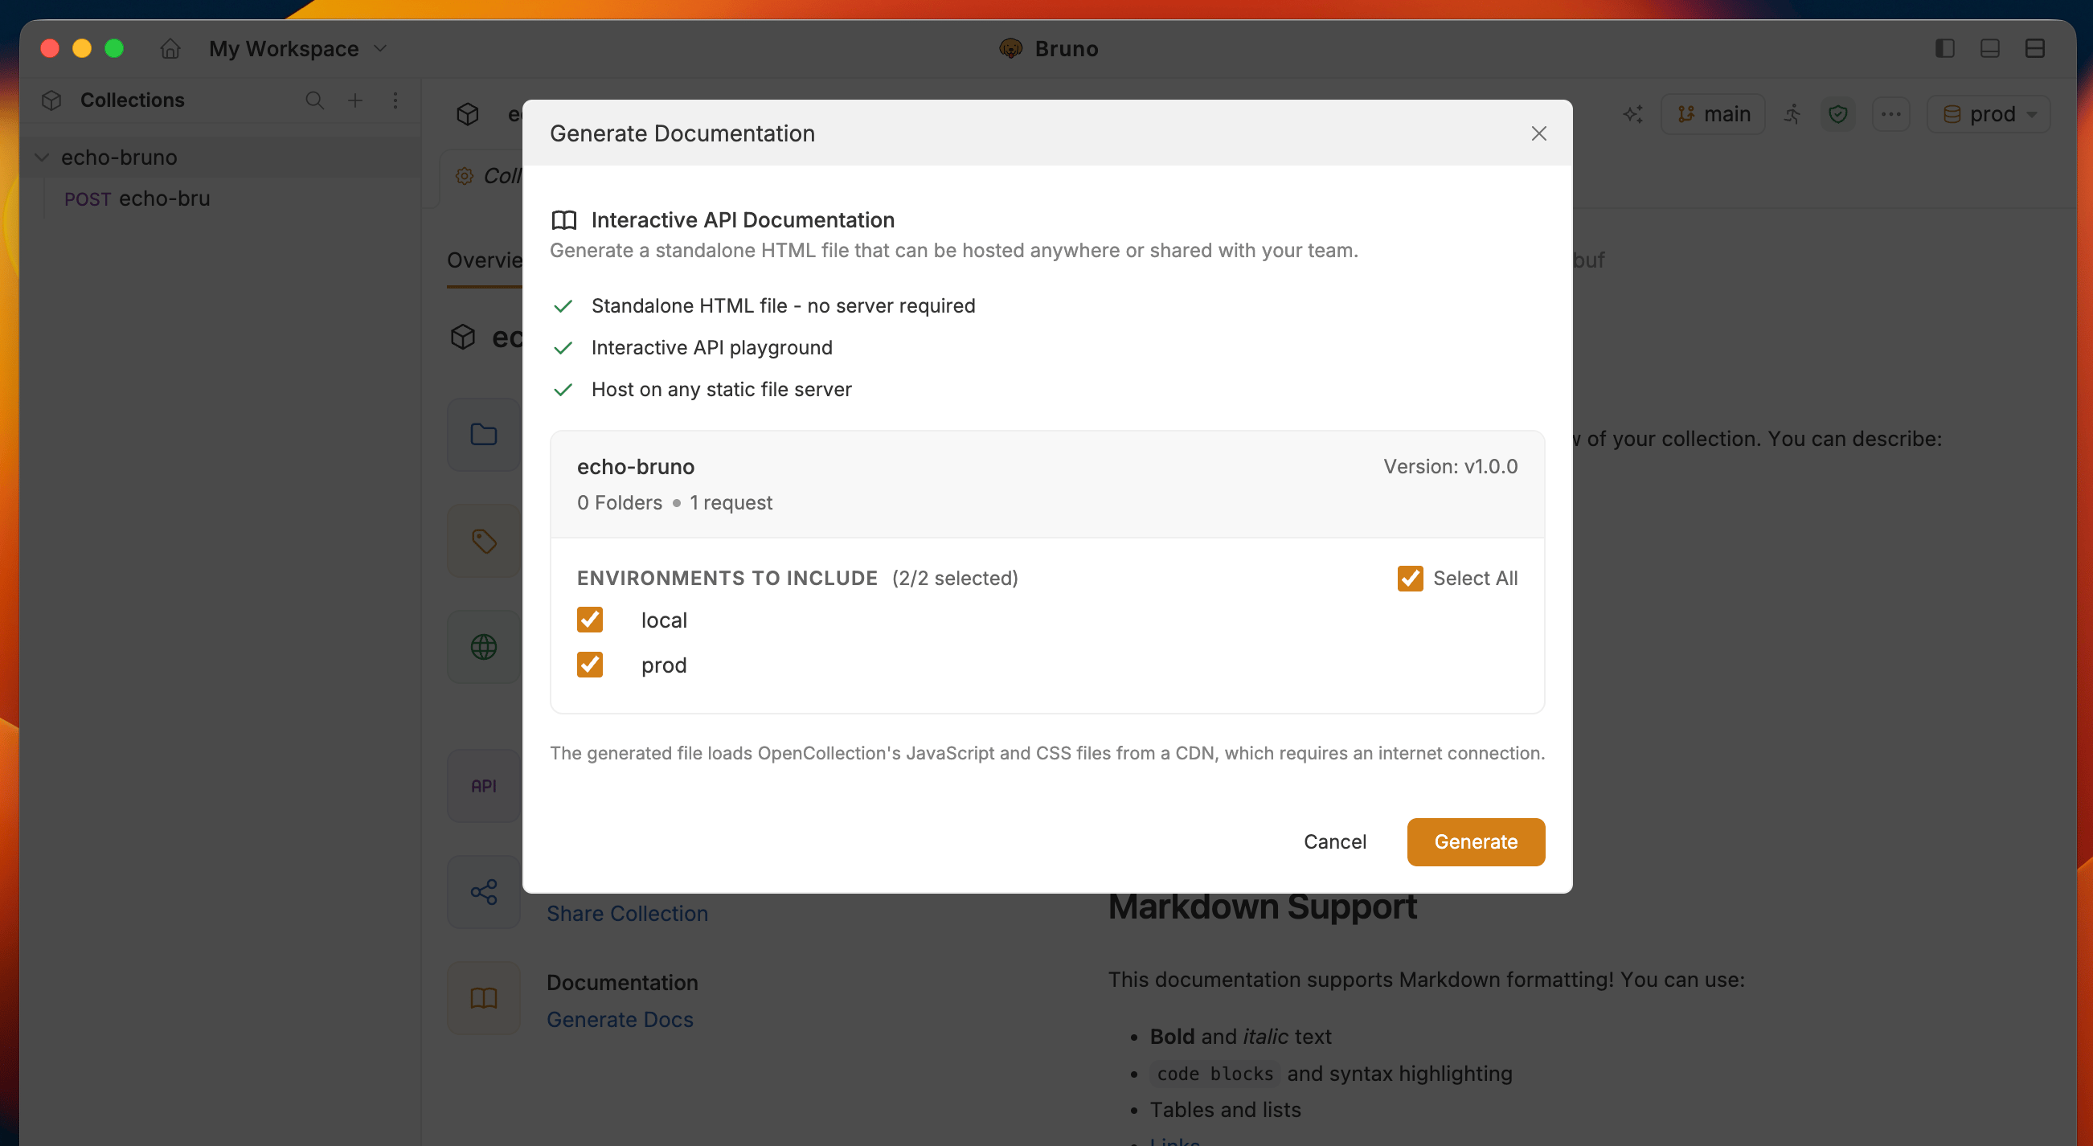Click the green shield security icon
2093x1146 pixels.
[1838, 113]
